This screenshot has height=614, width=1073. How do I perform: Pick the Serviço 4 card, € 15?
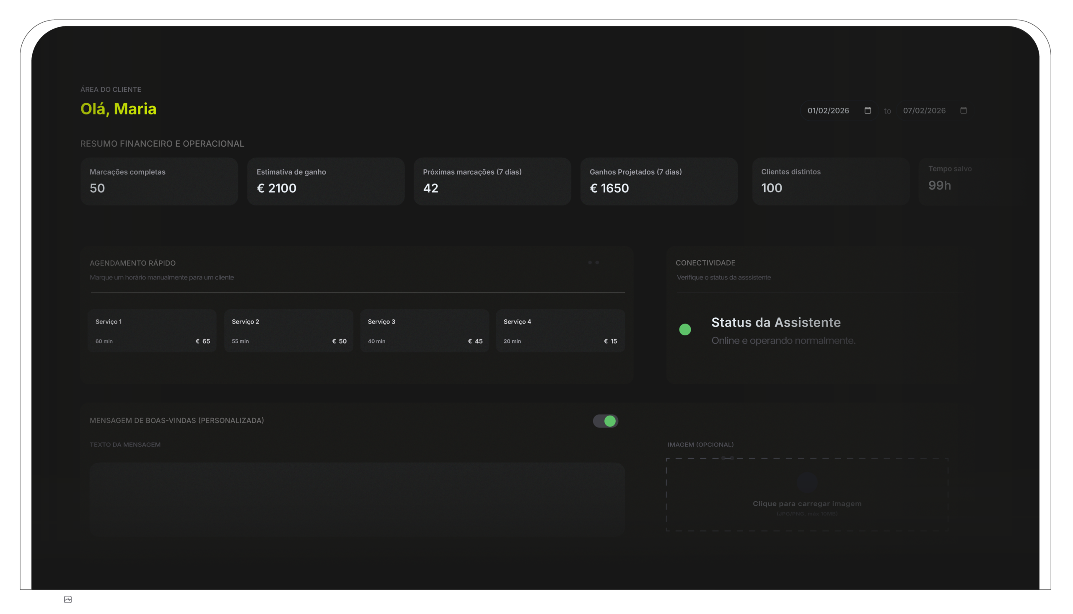[560, 331]
